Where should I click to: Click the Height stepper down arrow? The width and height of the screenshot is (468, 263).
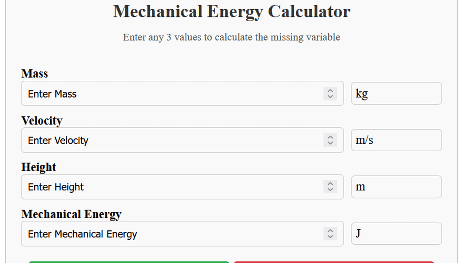pos(330,189)
